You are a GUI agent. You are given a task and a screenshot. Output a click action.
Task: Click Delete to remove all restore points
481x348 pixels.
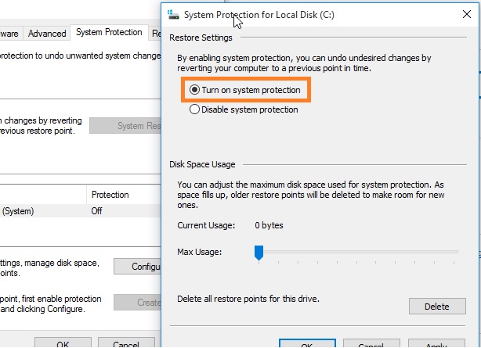pyautogui.click(x=437, y=307)
